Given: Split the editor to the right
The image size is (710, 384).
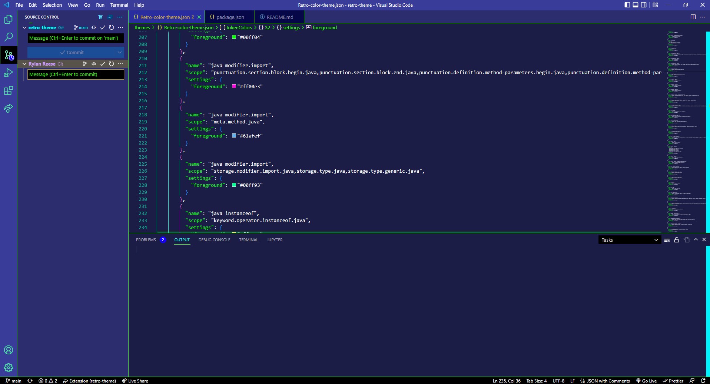Looking at the screenshot, I should coord(693,17).
